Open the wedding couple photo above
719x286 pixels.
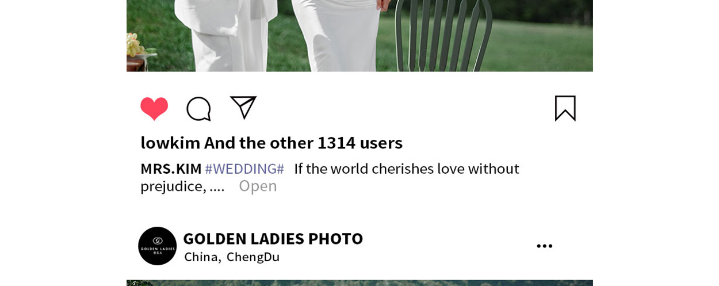click(x=359, y=36)
